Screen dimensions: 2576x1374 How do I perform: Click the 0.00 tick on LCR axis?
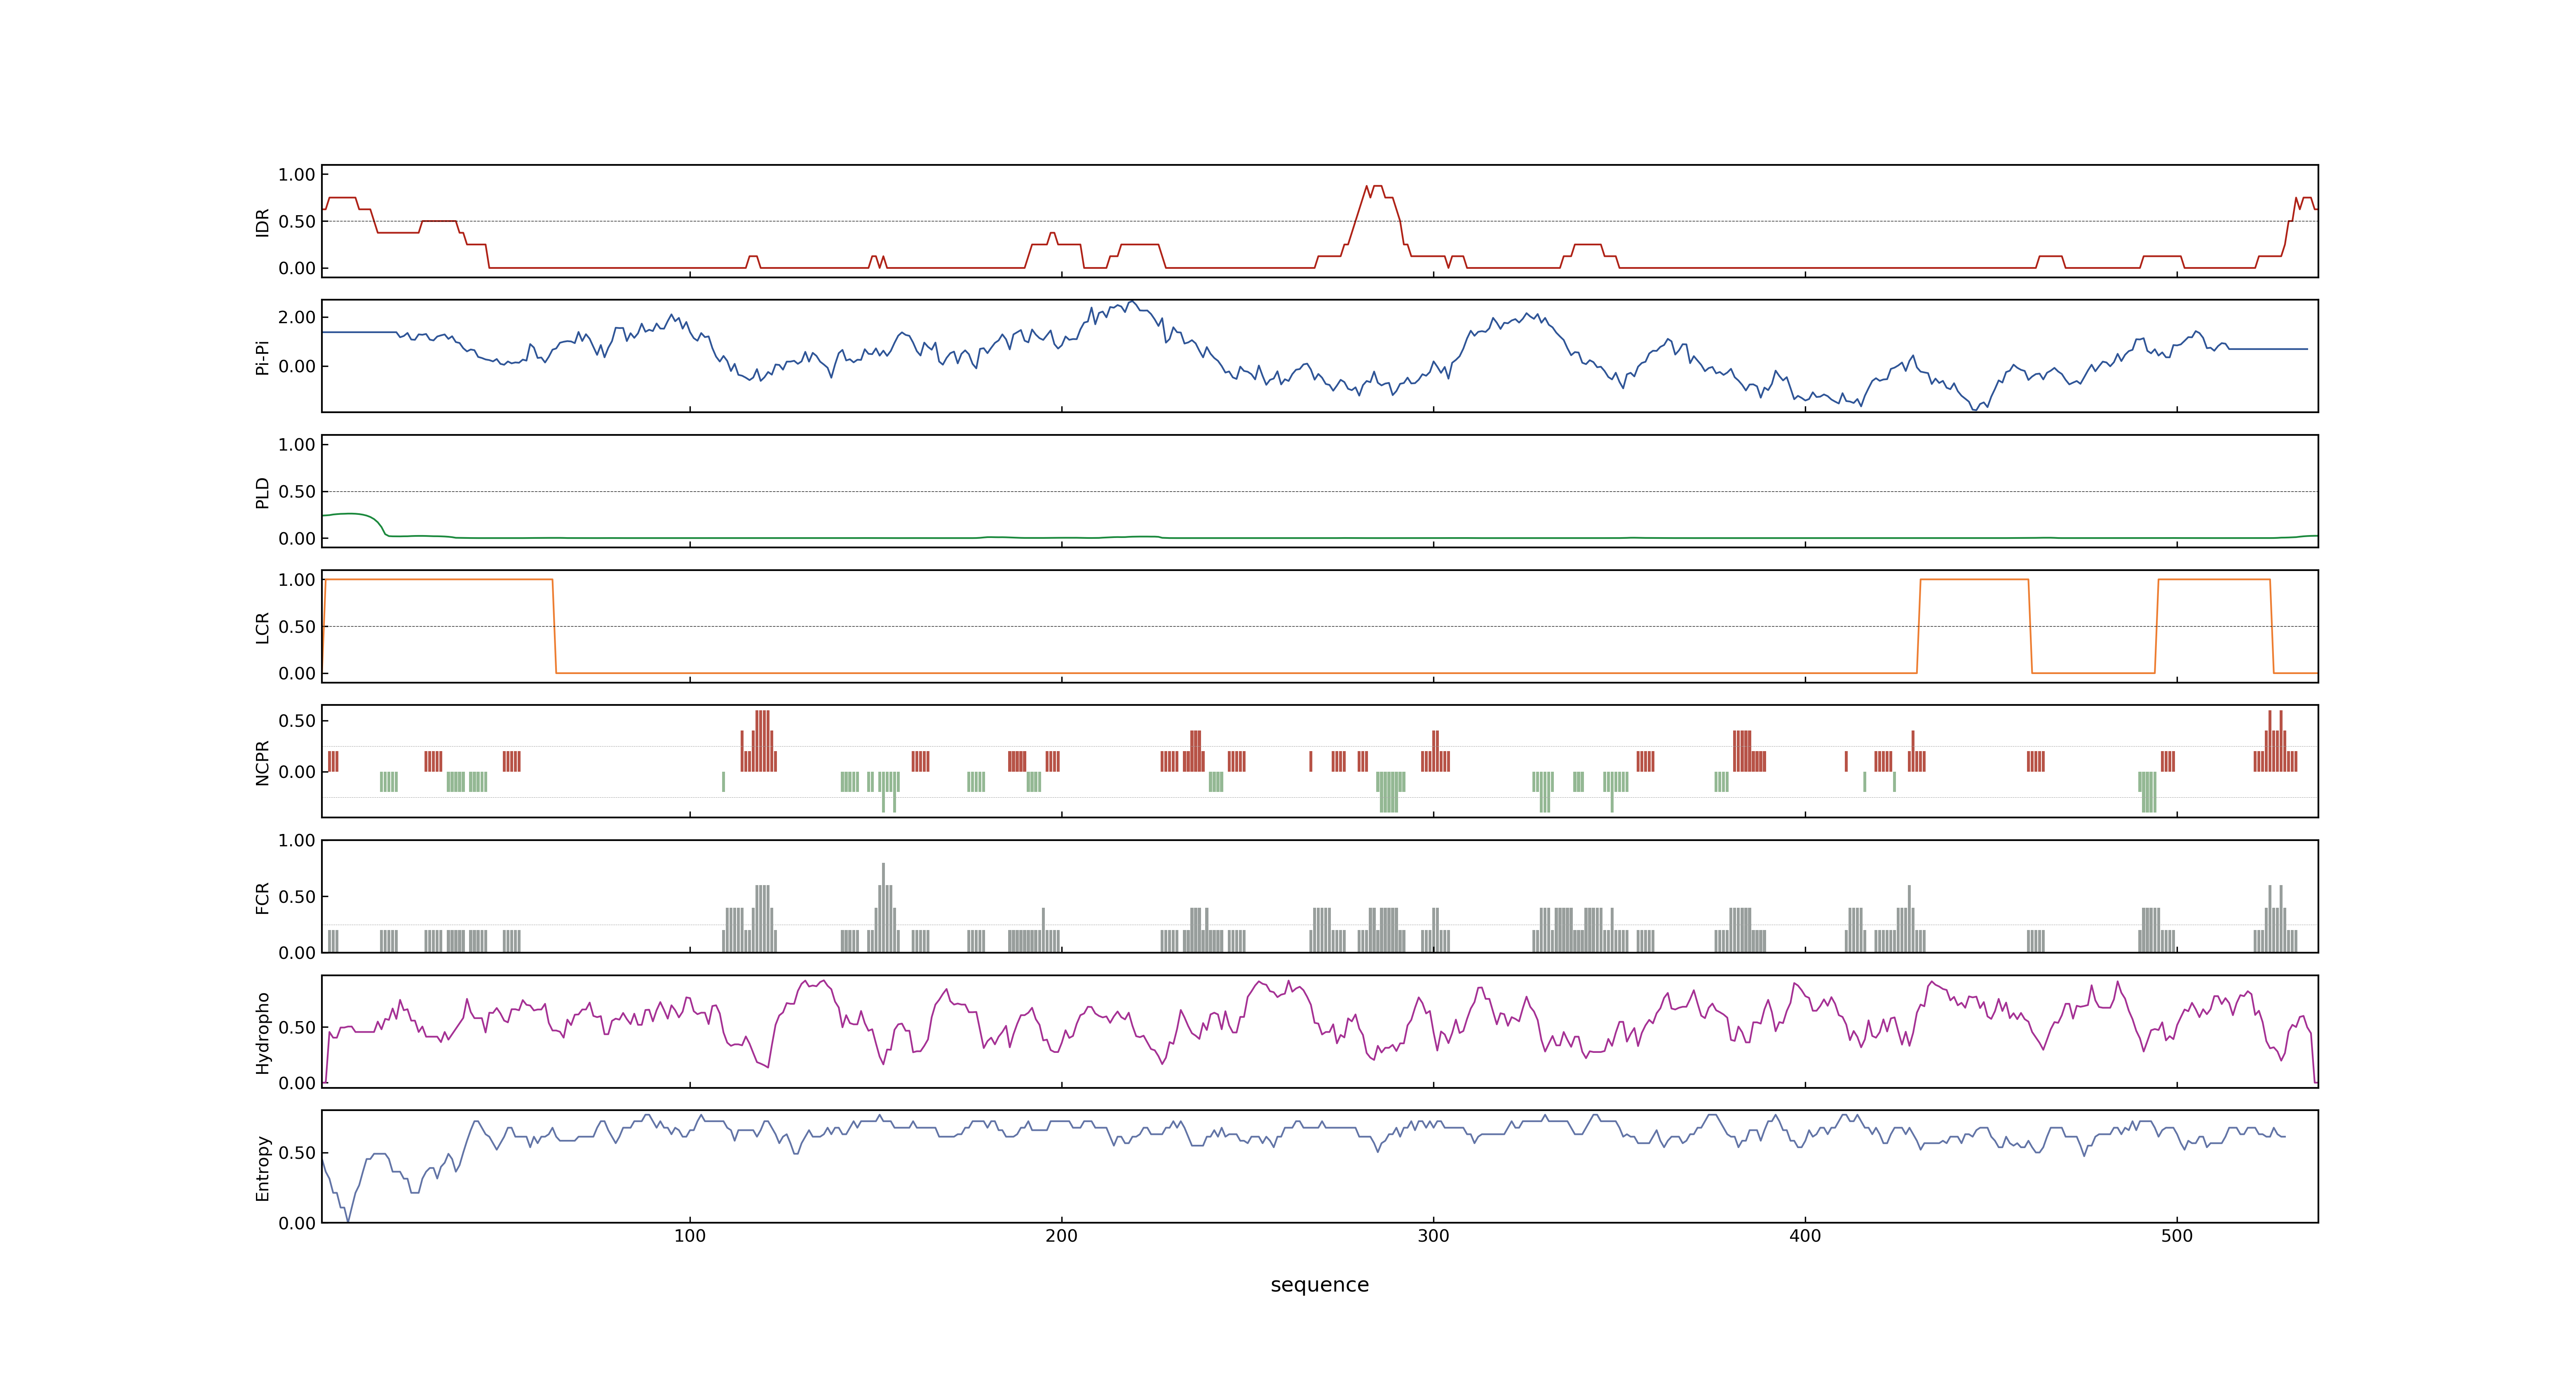(x=297, y=674)
